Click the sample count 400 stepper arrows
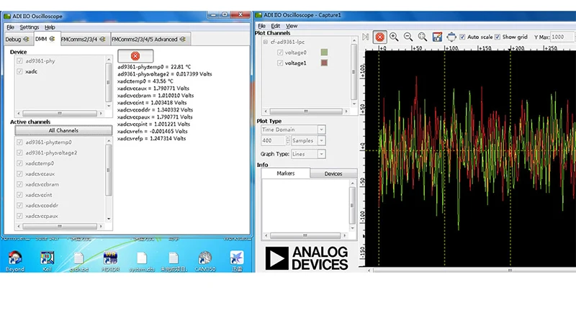Viewport: 576px width, 313px height. click(287, 140)
